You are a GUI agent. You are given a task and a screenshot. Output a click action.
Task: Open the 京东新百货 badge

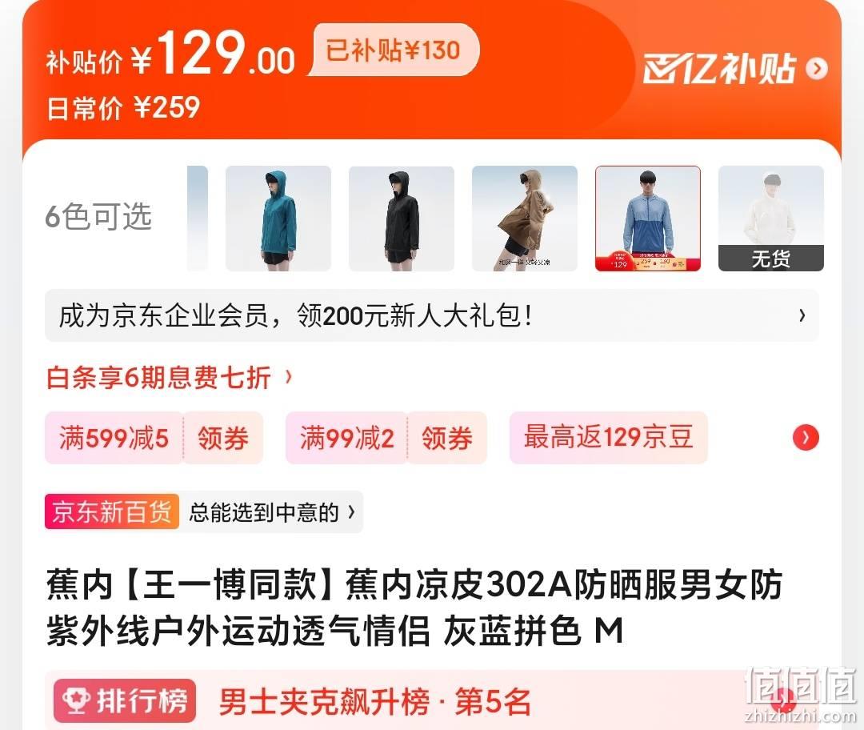112,512
